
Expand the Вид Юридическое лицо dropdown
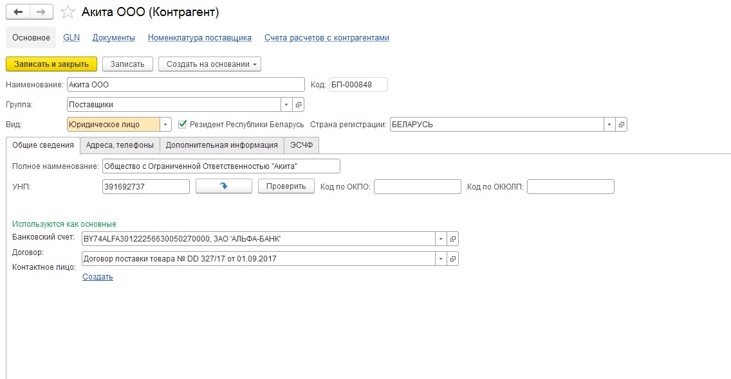pos(165,125)
